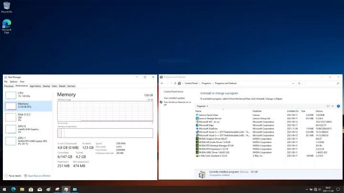Switch to the Startup tab
This screenshot has width=344, height=193.
click(x=46, y=86)
